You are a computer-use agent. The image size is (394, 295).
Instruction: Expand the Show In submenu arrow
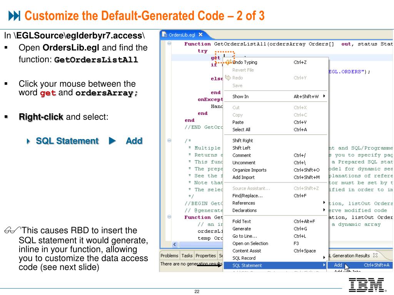pos(324,96)
